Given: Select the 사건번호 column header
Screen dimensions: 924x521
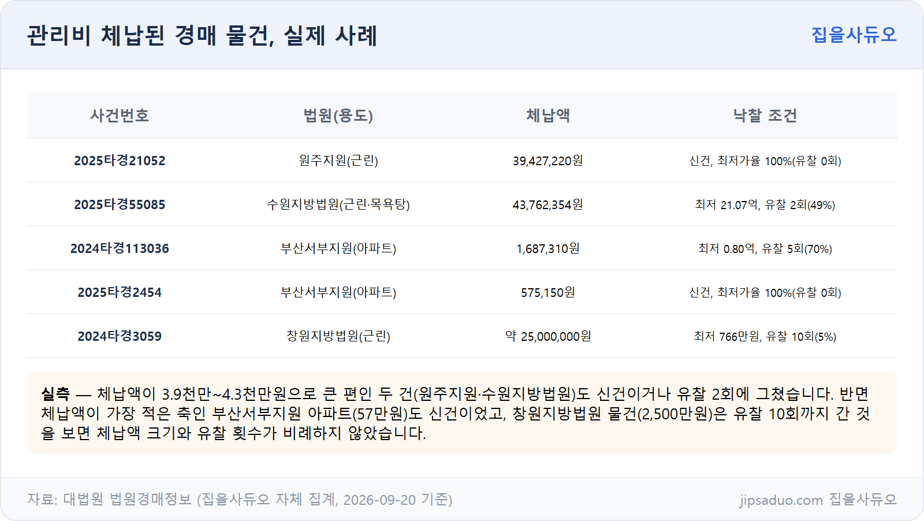Looking at the screenshot, I should [120, 116].
